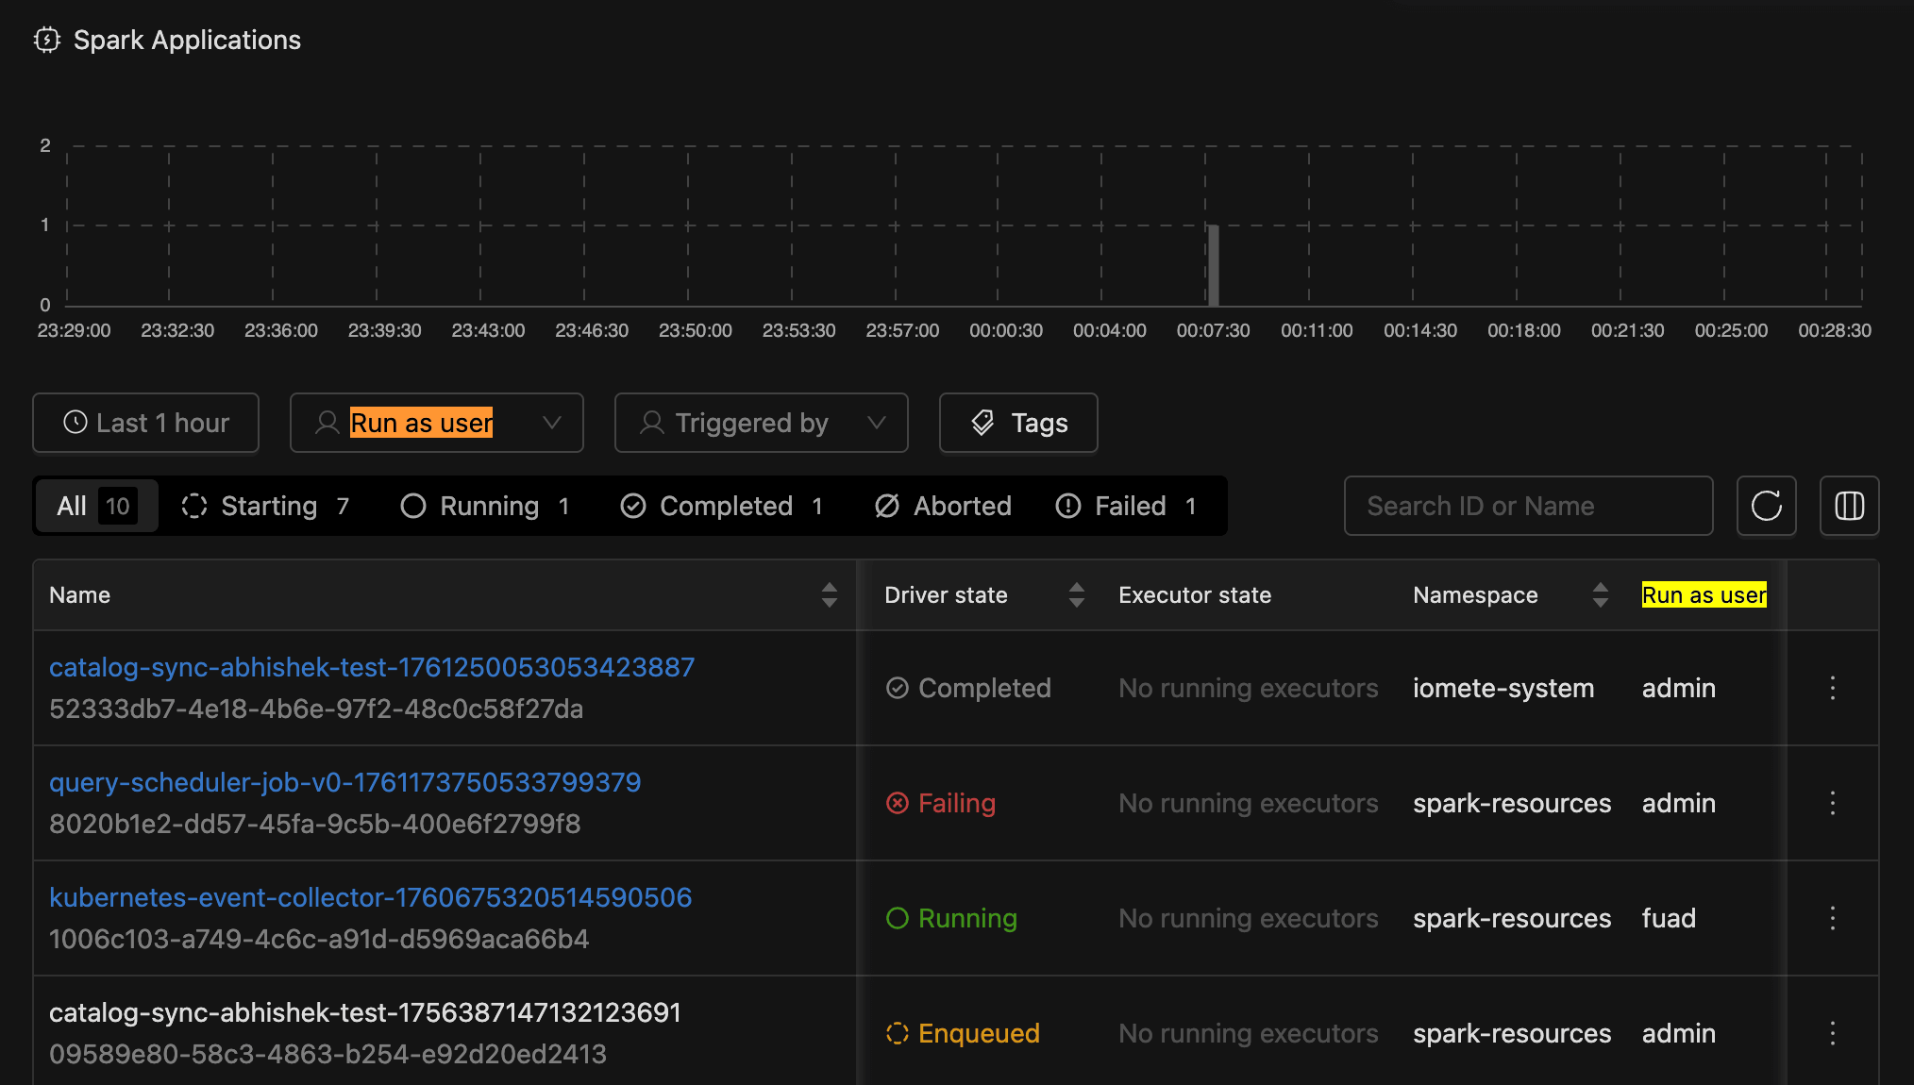Click the Triggered by dropdown chevron
The image size is (1914, 1085).
pyautogui.click(x=877, y=423)
